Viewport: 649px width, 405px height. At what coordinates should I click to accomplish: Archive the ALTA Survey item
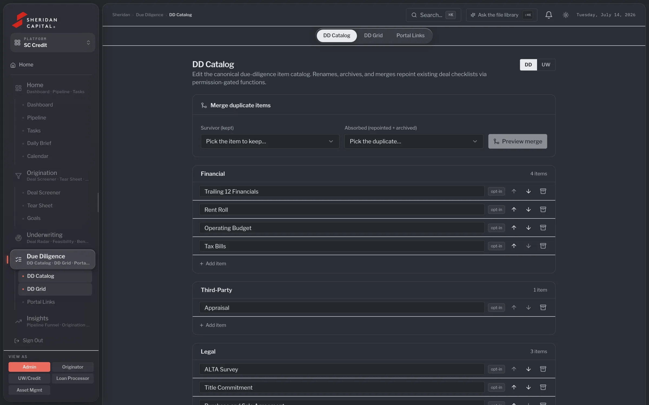click(x=543, y=369)
